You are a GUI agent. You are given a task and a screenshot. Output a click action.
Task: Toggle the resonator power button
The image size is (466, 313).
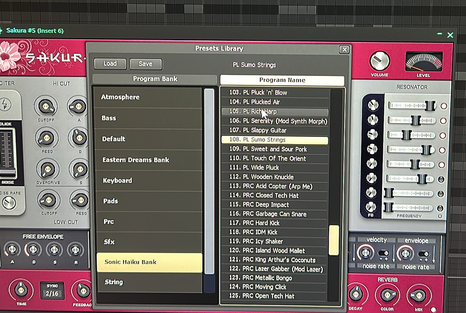[x=440, y=216]
